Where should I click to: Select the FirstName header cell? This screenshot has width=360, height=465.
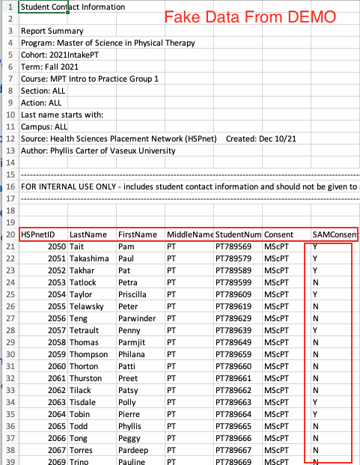(x=141, y=234)
